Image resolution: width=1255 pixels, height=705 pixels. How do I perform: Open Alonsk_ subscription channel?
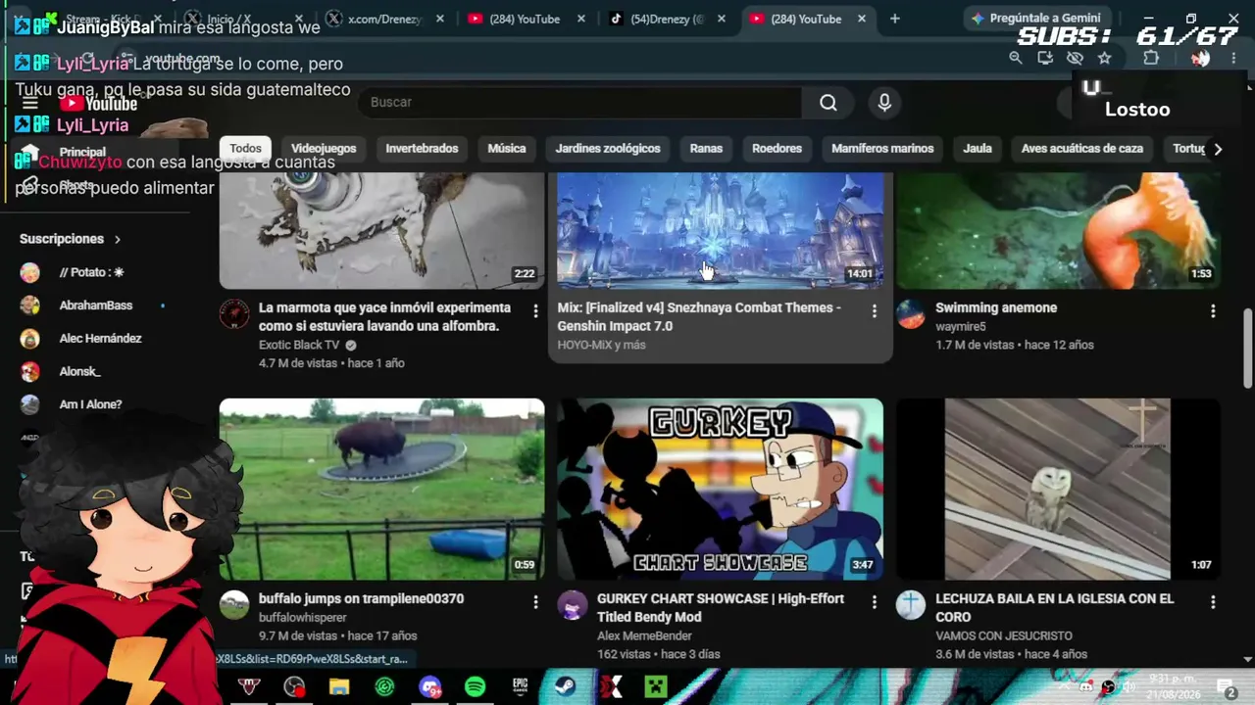pyautogui.click(x=79, y=372)
